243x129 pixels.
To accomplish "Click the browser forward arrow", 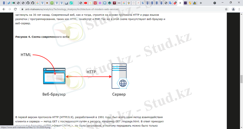I will tap(10, 9).
